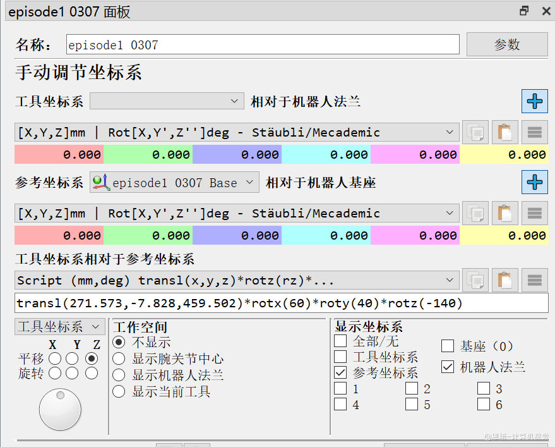555x447 pixels.
Task: Click the transl(271.573,-7.828,459.502) script field
Action: [282, 303]
